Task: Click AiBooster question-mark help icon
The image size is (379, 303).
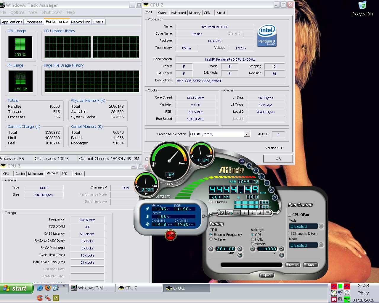Action: tap(275, 197)
